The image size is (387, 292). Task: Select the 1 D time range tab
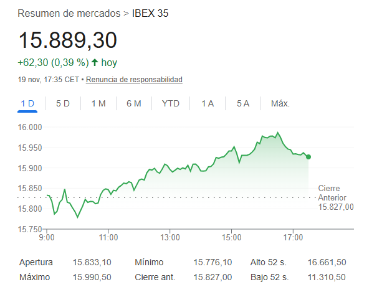pos(27,103)
